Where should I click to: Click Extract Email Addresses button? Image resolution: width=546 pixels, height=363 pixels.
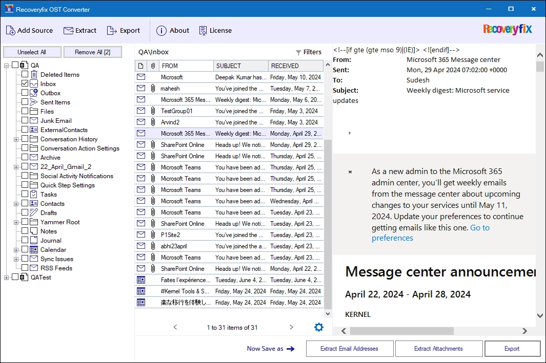[x=350, y=348]
